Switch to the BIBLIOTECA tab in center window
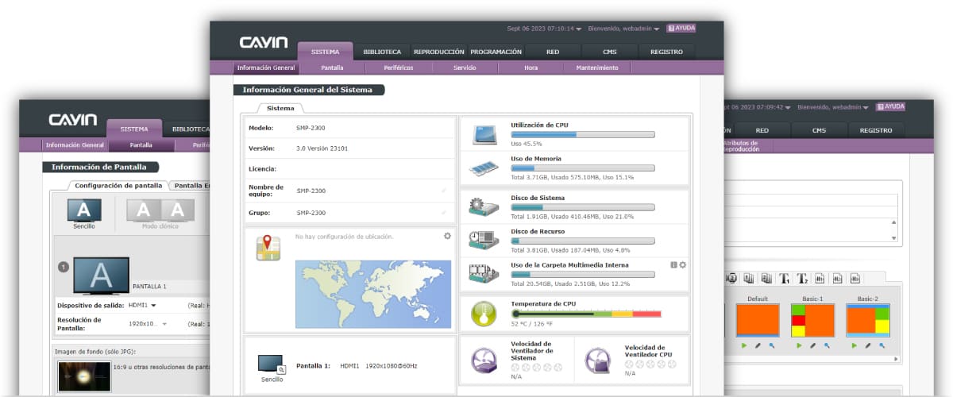This screenshot has height=397, width=953. click(382, 52)
